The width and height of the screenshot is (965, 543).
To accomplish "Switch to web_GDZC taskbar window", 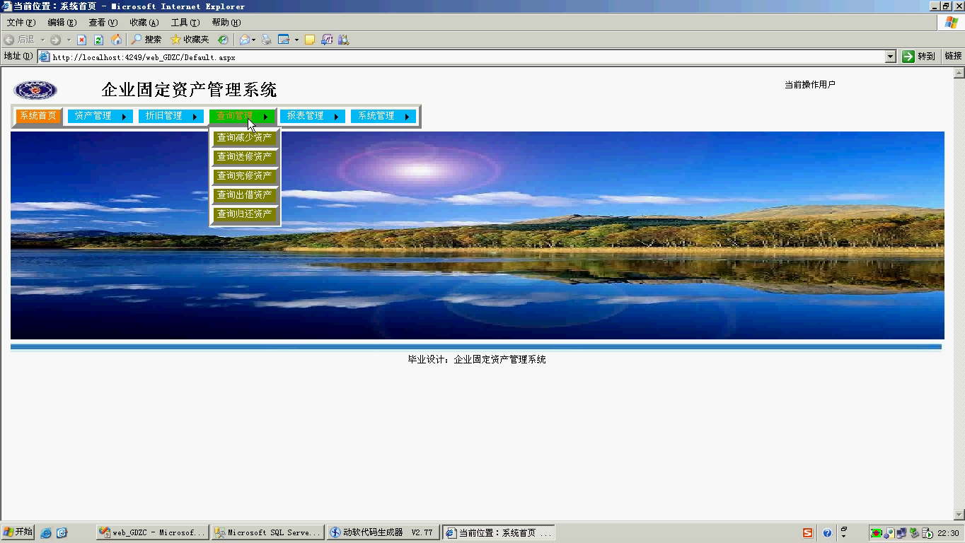I will (152, 532).
